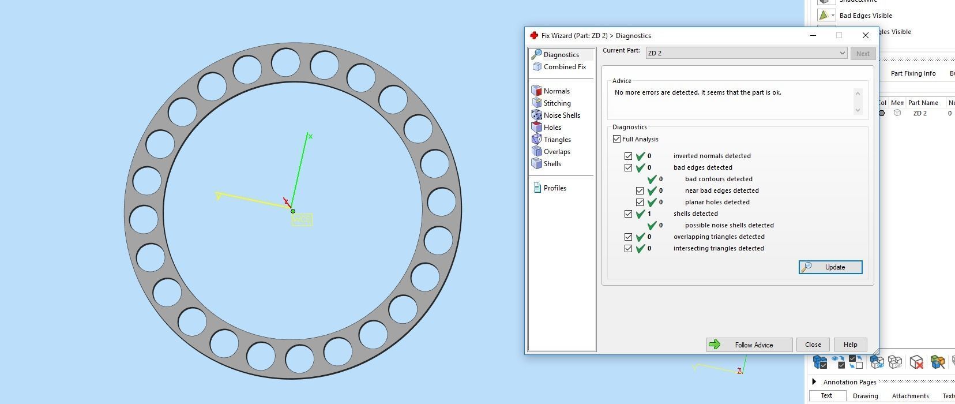Open the Combined Fix page
The width and height of the screenshot is (955, 404).
tap(559, 67)
